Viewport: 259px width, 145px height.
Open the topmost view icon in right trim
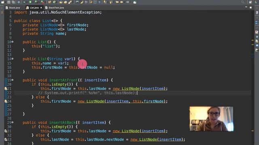coord(257,12)
